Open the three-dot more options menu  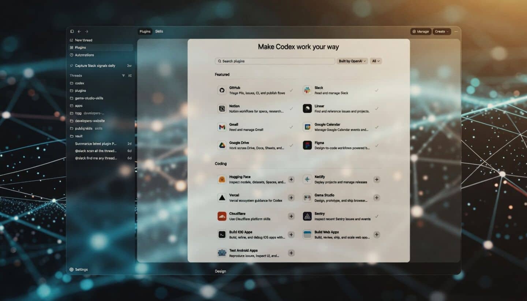tap(456, 31)
